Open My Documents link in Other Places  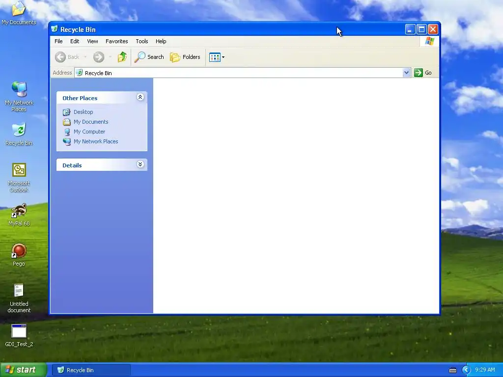[91, 122]
